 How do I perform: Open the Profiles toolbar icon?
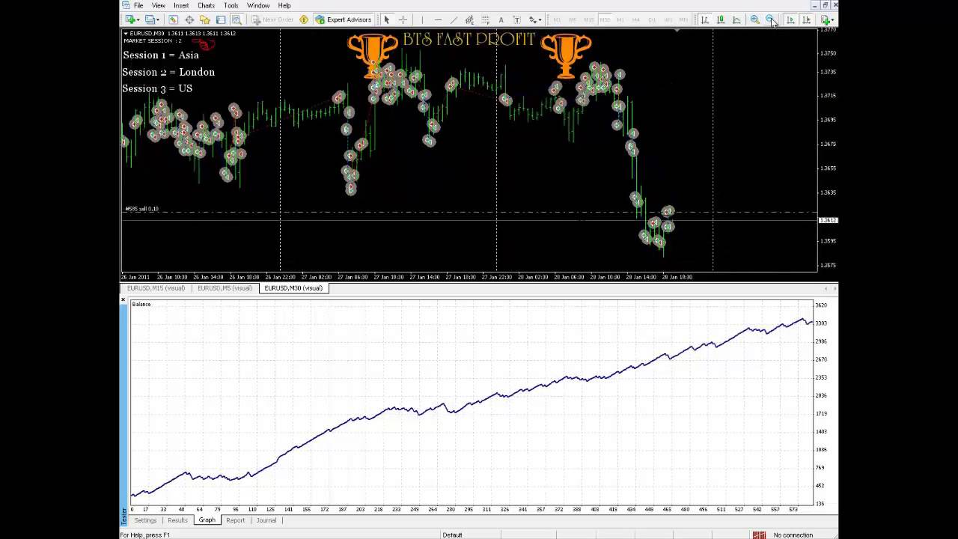149,19
